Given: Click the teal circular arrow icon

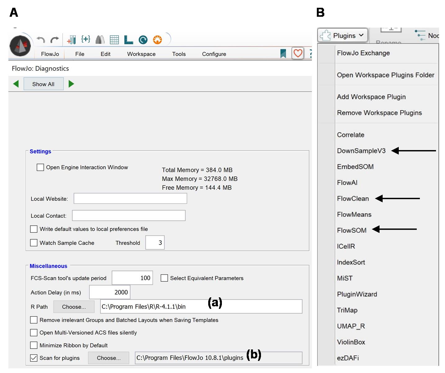Looking at the screenshot, I should click(x=143, y=40).
